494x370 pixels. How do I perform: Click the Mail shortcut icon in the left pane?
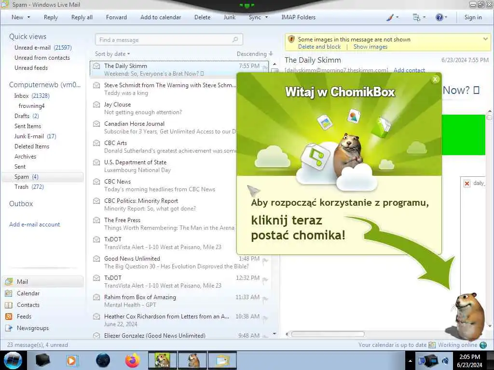[x=9, y=281]
